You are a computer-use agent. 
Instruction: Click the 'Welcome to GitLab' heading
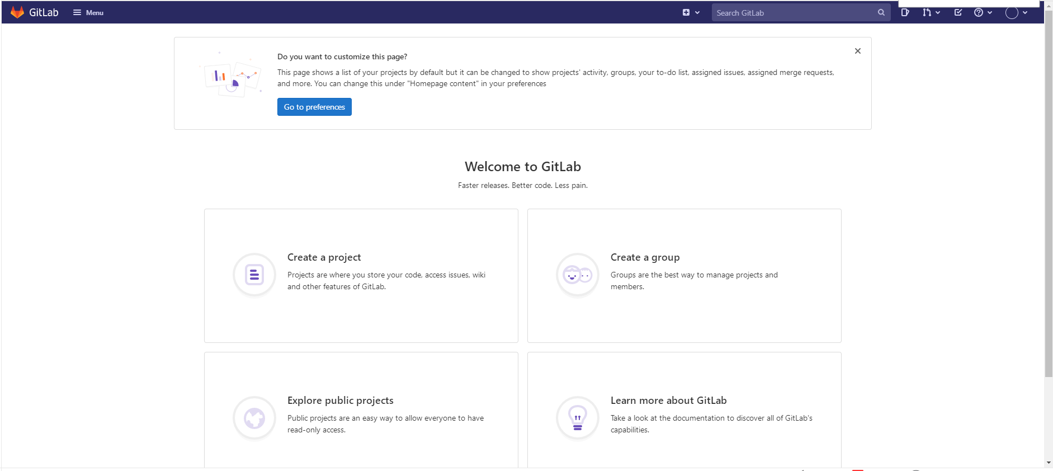click(523, 167)
